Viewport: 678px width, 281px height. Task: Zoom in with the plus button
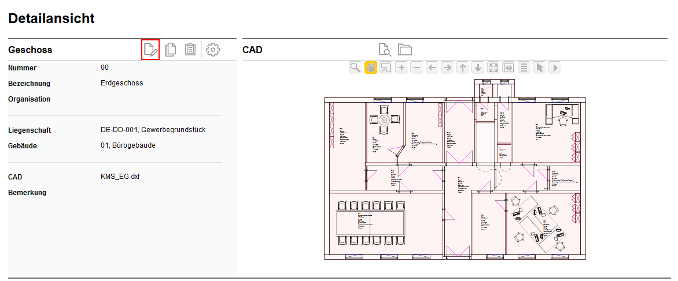(401, 68)
